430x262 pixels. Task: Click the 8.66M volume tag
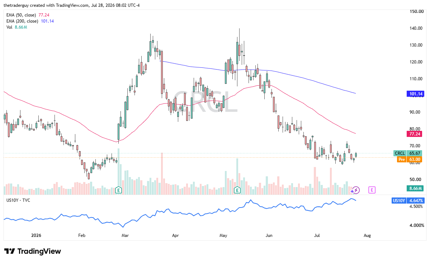(x=415, y=189)
